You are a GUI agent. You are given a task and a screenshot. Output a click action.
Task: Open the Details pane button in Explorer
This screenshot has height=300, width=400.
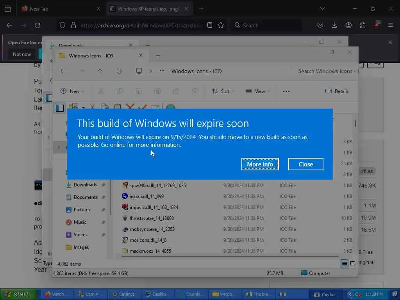pyautogui.click(x=337, y=91)
